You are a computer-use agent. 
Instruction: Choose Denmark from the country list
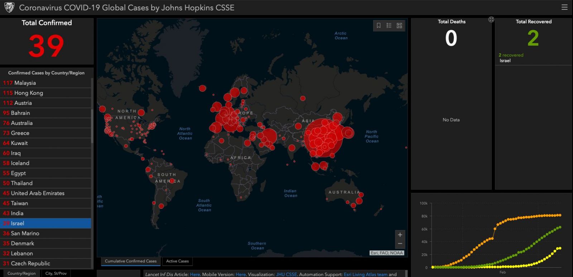coord(45,243)
